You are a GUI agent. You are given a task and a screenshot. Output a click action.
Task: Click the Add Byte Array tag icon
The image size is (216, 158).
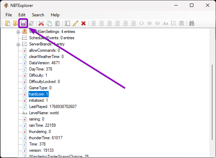click(x=142, y=23)
